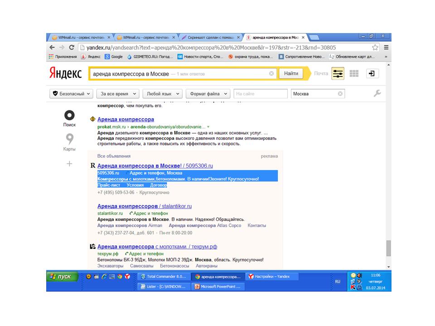This screenshot has width=435, height=326.
Task: Open the Почта link
Action: pos(321,73)
